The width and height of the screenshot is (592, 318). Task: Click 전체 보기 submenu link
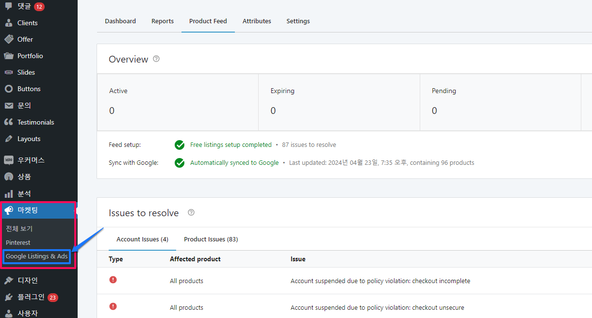tap(19, 228)
